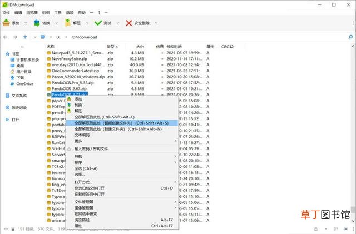Open the 添加 button dropdown arrow
The height and width of the screenshot is (234, 356).
pos(26,23)
